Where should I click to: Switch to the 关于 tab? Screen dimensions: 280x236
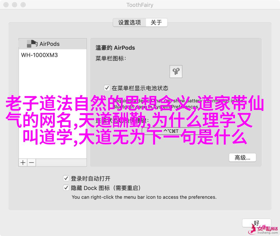click(156, 23)
